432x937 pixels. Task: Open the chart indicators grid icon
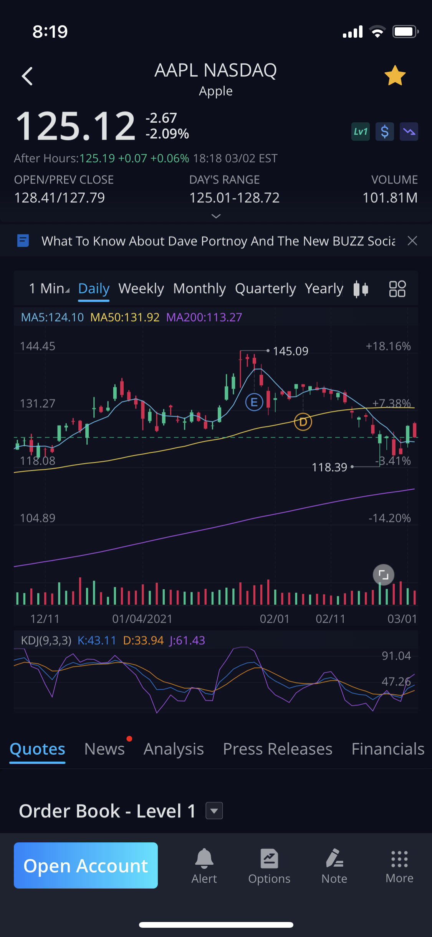(397, 289)
